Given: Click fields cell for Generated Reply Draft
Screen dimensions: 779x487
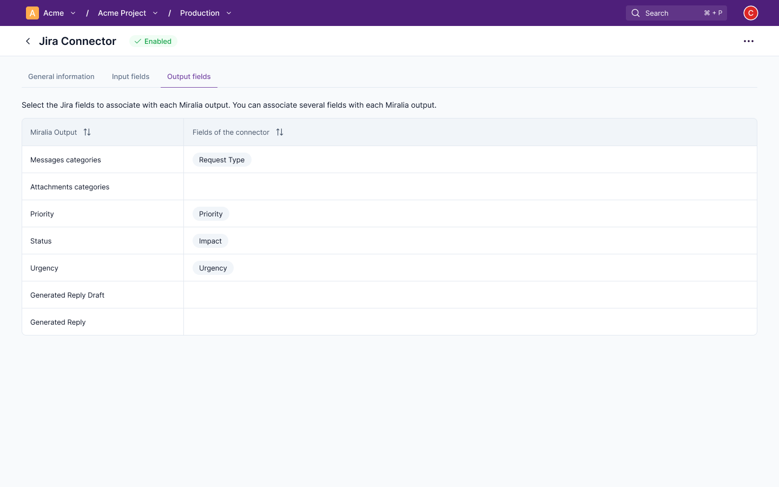Looking at the screenshot, I should 470,295.
